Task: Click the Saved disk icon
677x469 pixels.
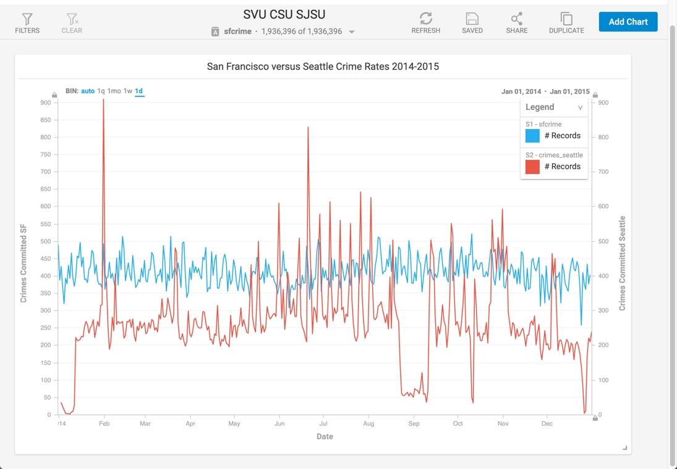Action: click(x=472, y=19)
